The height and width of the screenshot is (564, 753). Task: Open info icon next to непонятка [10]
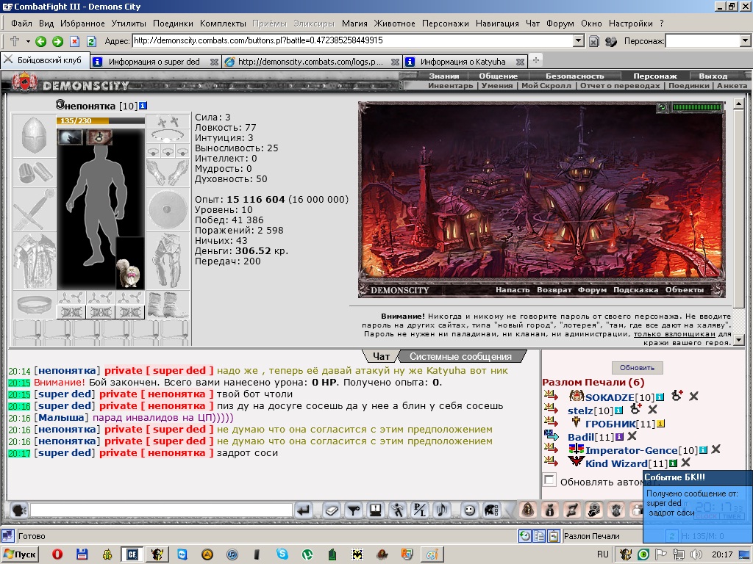tap(143, 106)
